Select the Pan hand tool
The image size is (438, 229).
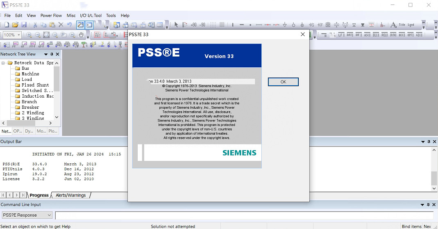pyautogui.click(x=81, y=35)
